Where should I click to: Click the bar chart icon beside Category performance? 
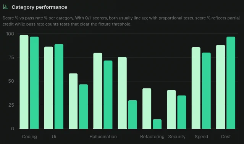click(5, 7)
